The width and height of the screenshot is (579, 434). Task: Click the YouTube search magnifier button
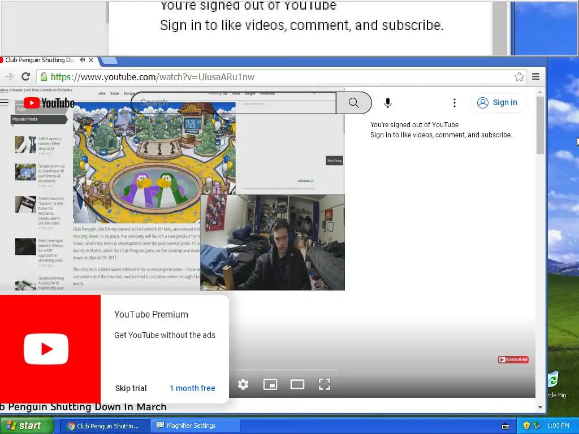coord(354,103)
